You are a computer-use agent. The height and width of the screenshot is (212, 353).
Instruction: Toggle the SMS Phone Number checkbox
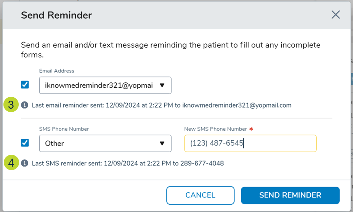(x=25, y=143)
